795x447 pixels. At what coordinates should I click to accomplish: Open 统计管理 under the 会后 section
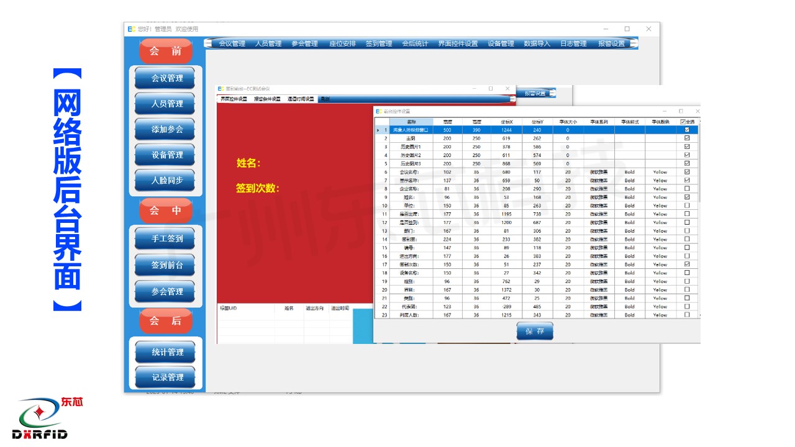pyautogui.click(x=165, y=352)
